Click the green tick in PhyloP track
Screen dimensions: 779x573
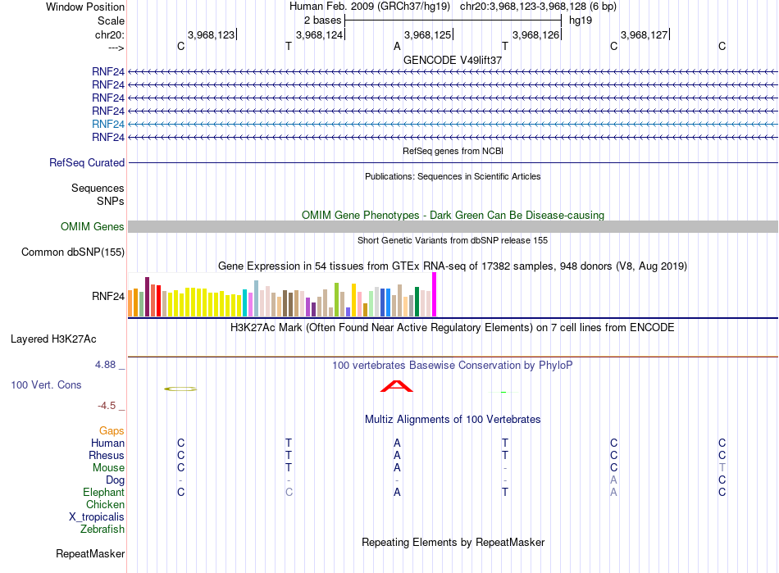tap(503, 393)
